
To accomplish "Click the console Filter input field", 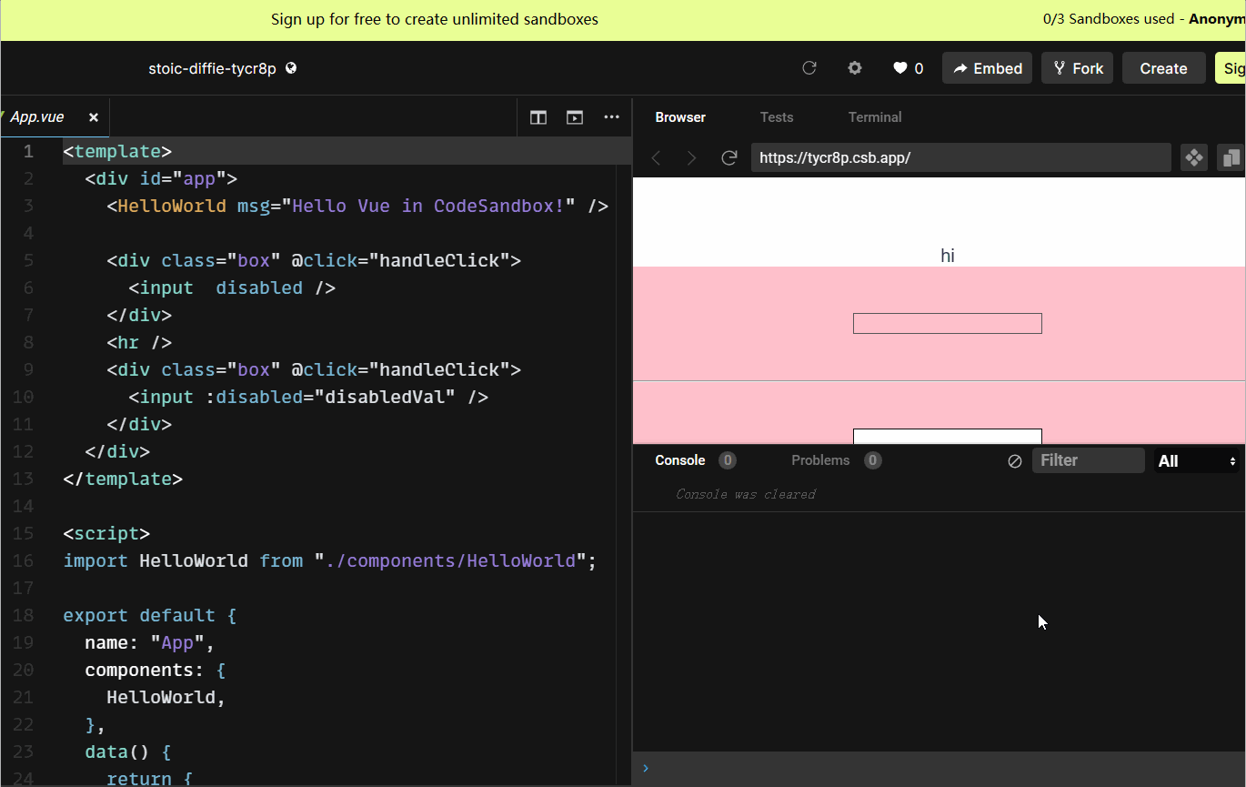I will (1088, 460).
